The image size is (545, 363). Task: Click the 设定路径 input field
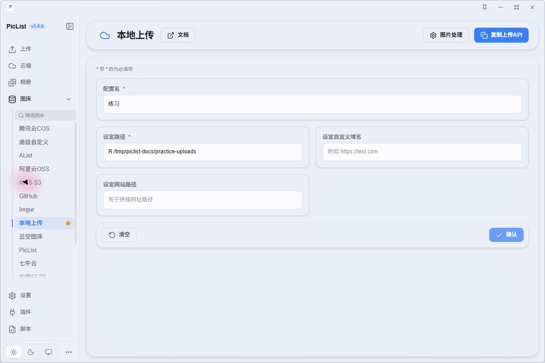coord(203,152)
